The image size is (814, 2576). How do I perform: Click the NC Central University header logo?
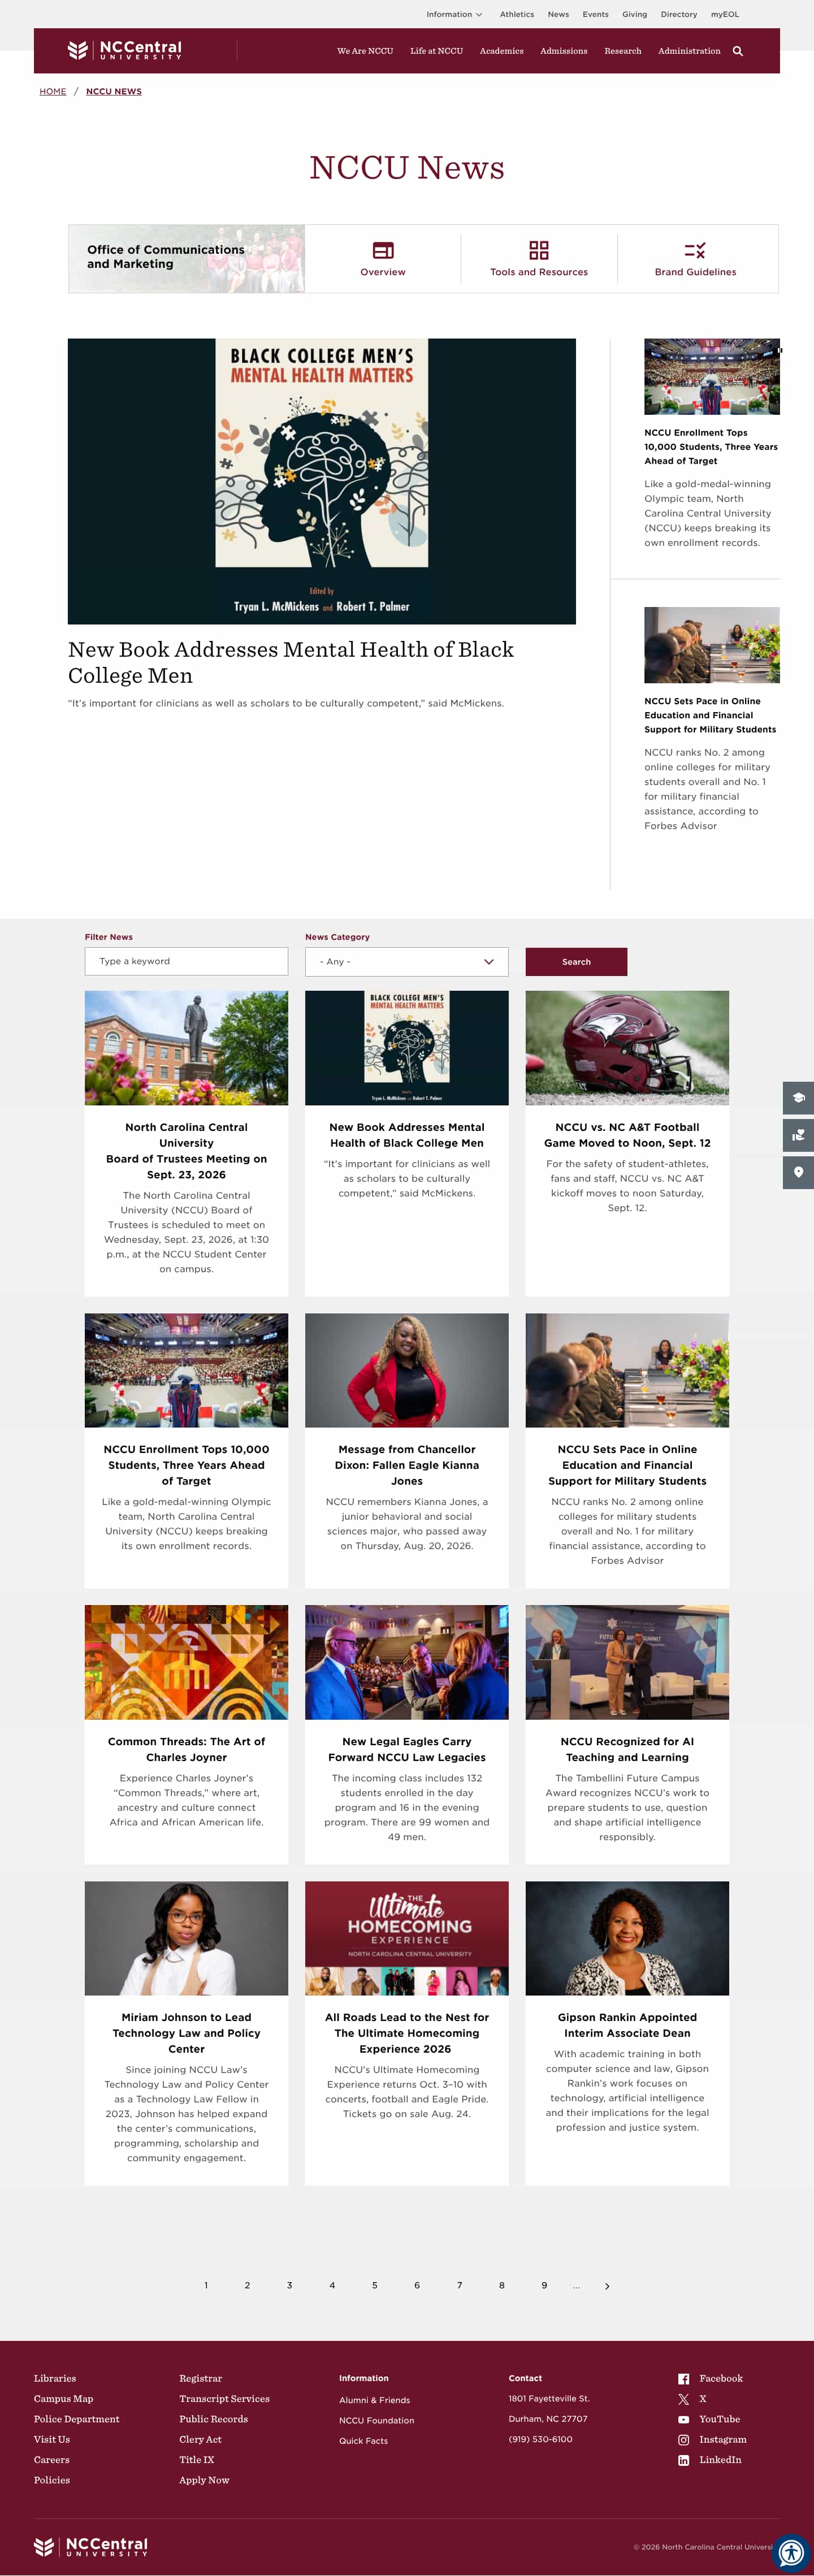pyautogui.click(x=125, y=50)
